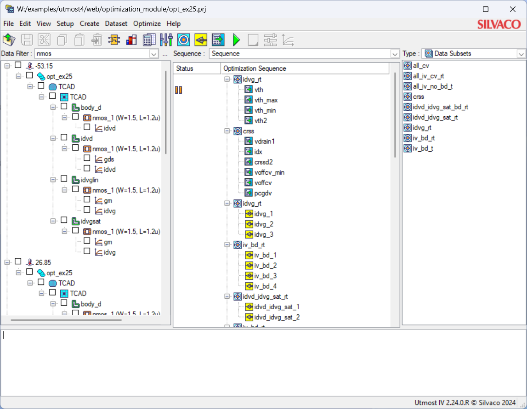Click in the bottom output log area
Image resolution: width=527 pixels, height=409 pixels.
click(x=264, y=363)
